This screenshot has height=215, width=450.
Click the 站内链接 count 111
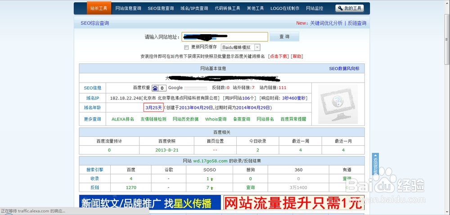coord(283,88)
